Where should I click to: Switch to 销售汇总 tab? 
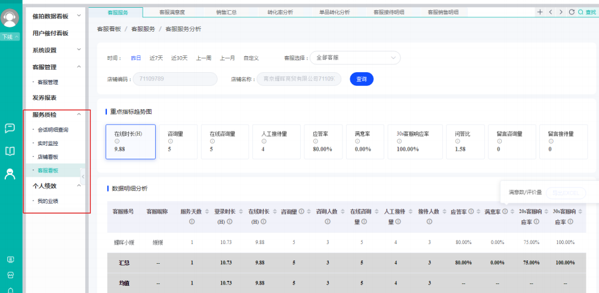[x=226, y=12]
